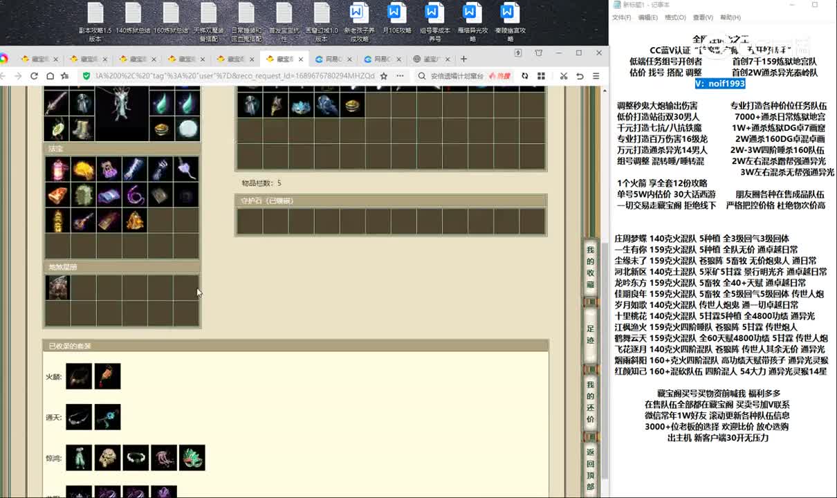The image size is (837, 498).
Task: Click the gray cloak item in inventory grid
Action: [250, 105]
